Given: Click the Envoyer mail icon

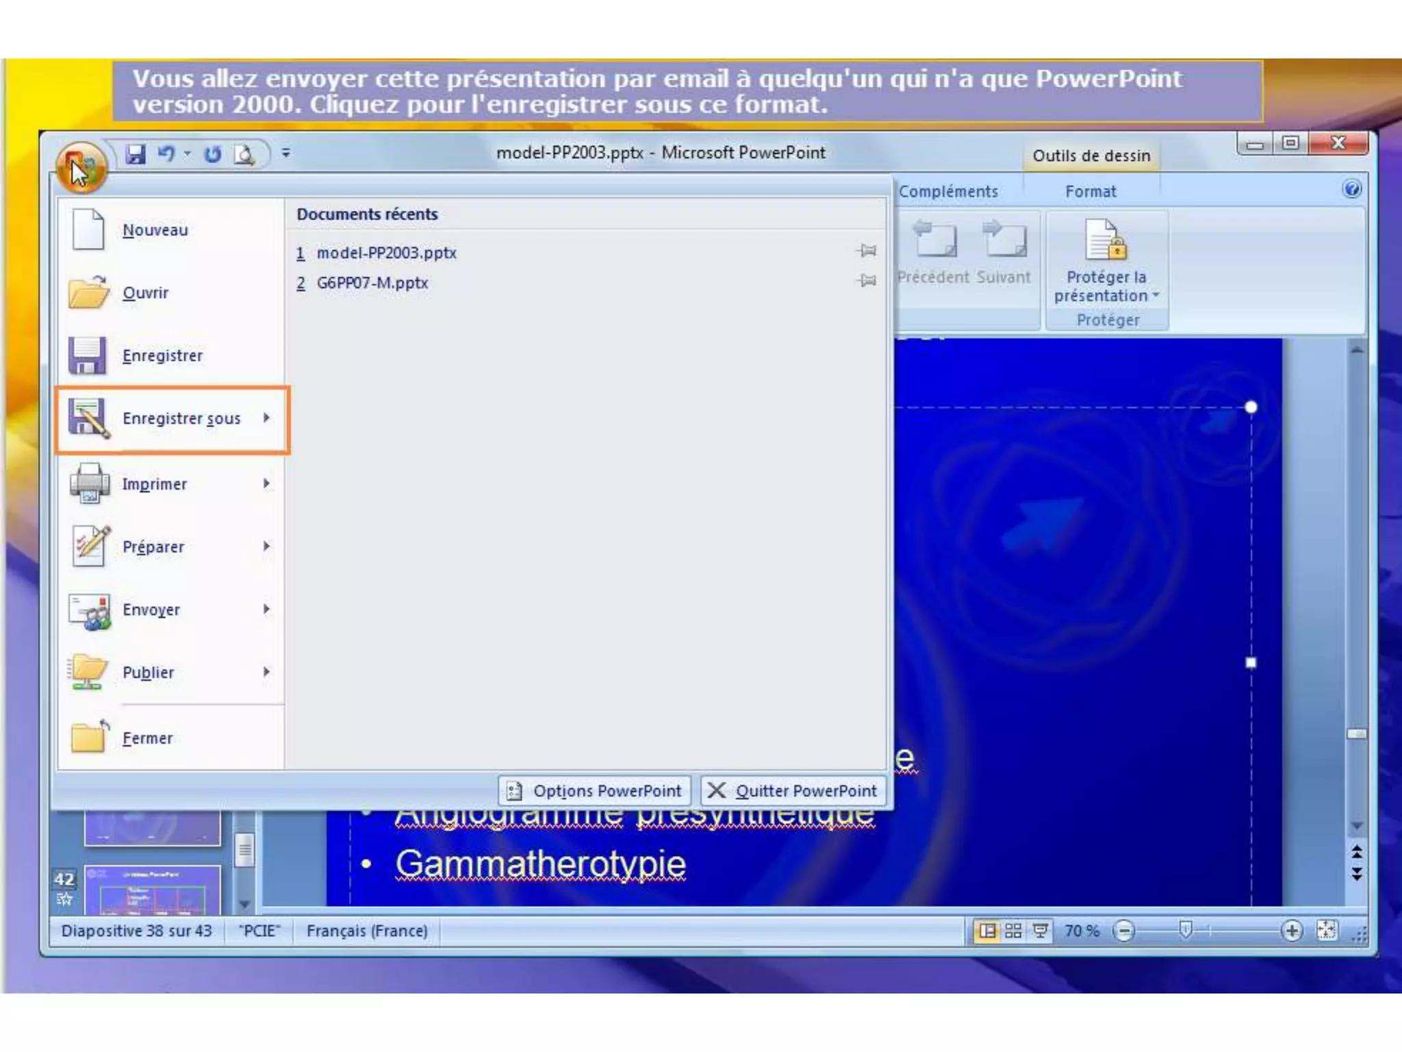Looking at the screenshot, I should click(x=89, y=610).
